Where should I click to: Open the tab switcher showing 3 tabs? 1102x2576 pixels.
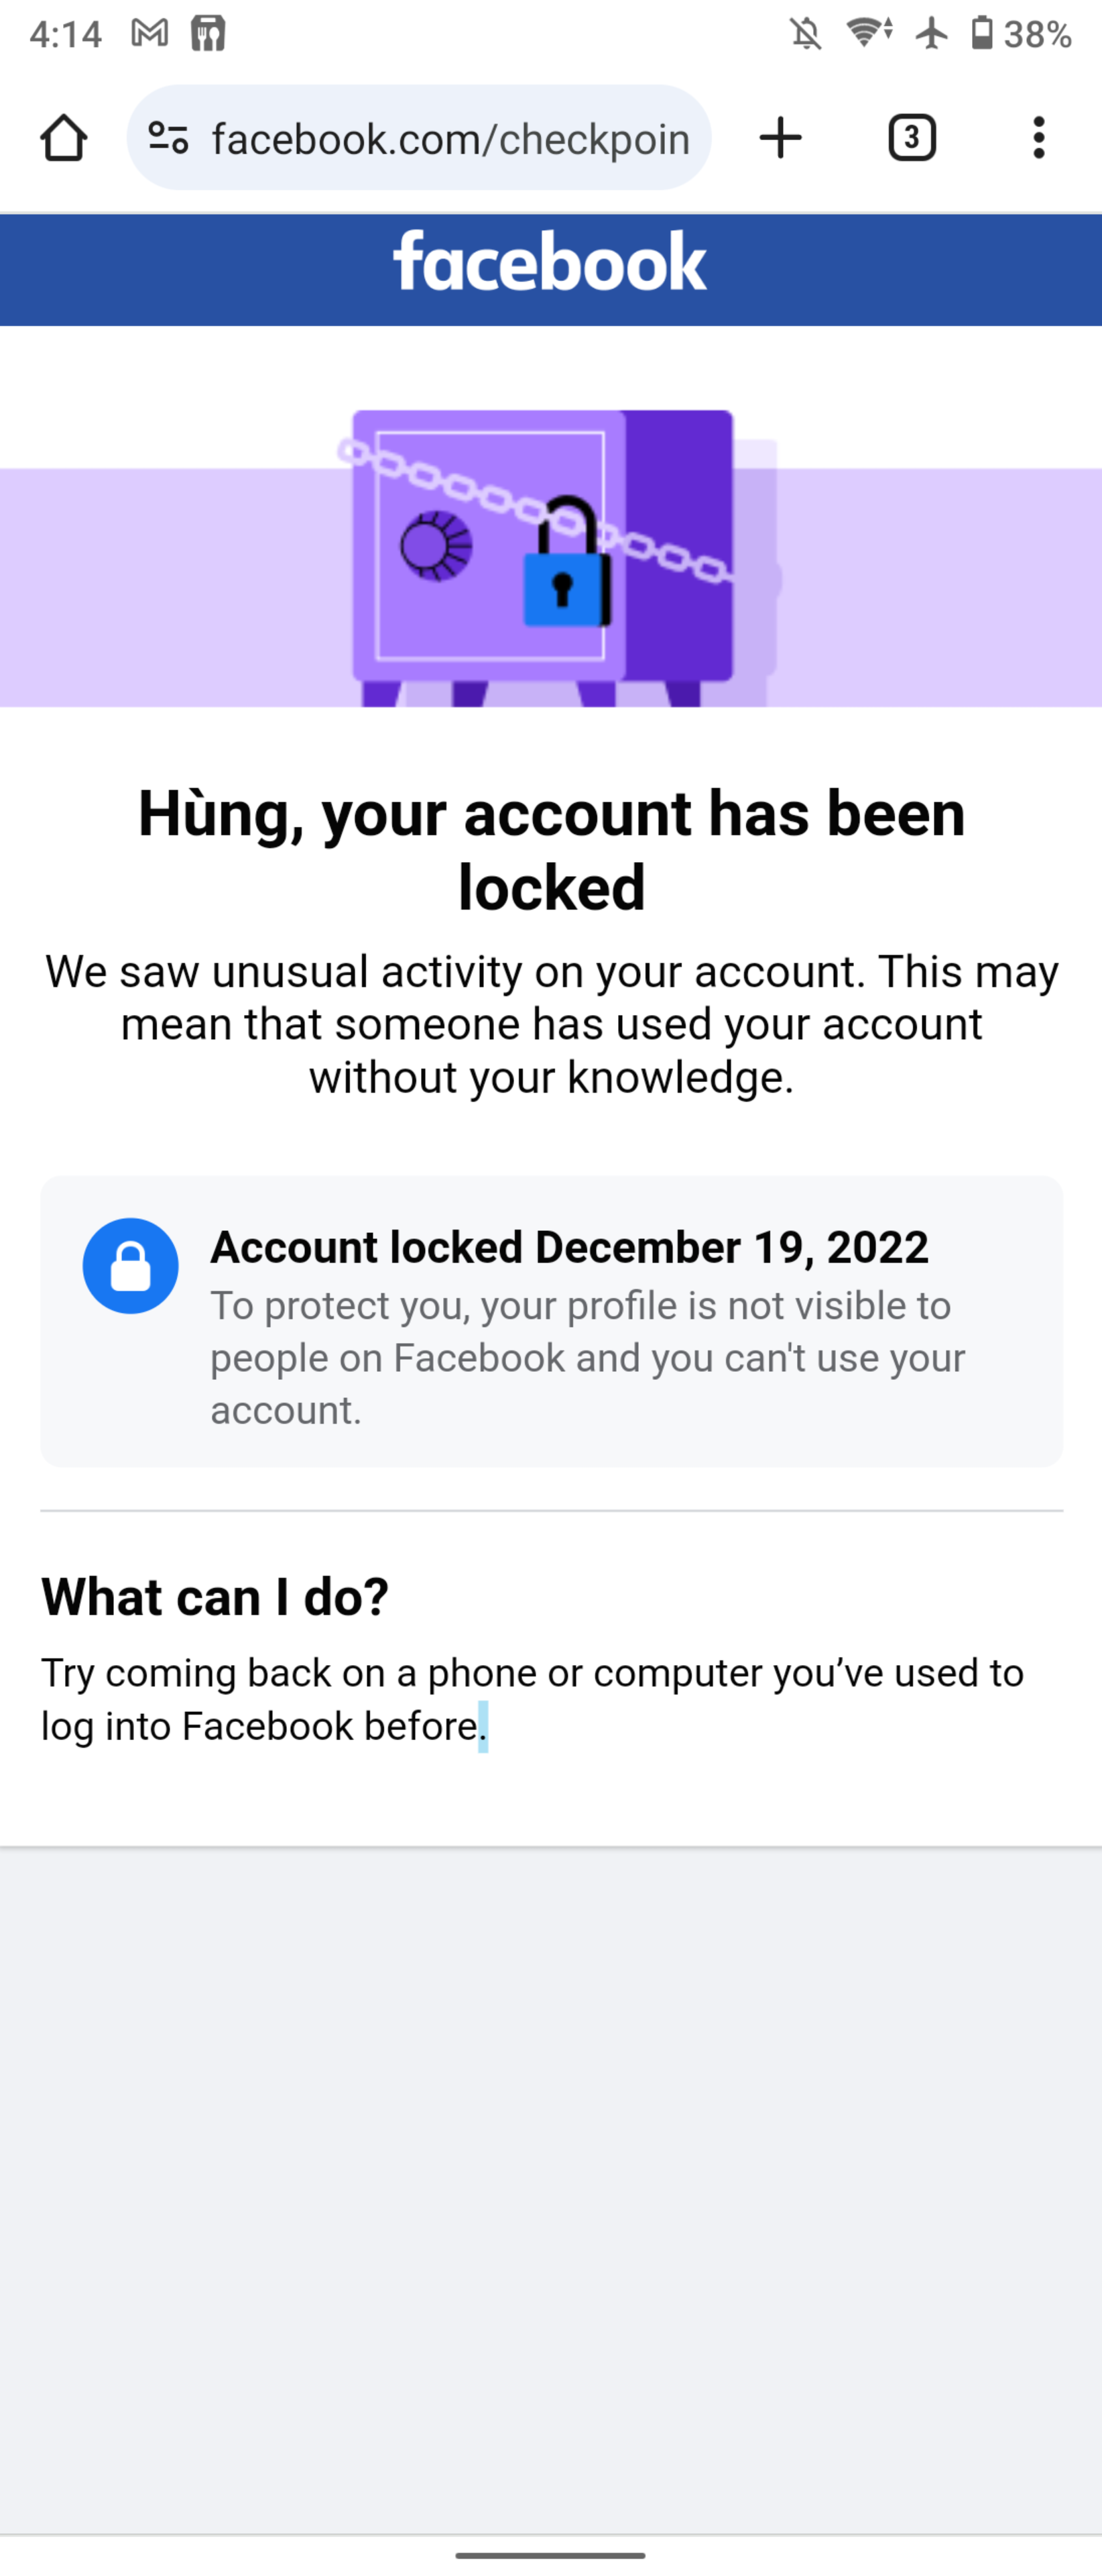pos(911,138)
